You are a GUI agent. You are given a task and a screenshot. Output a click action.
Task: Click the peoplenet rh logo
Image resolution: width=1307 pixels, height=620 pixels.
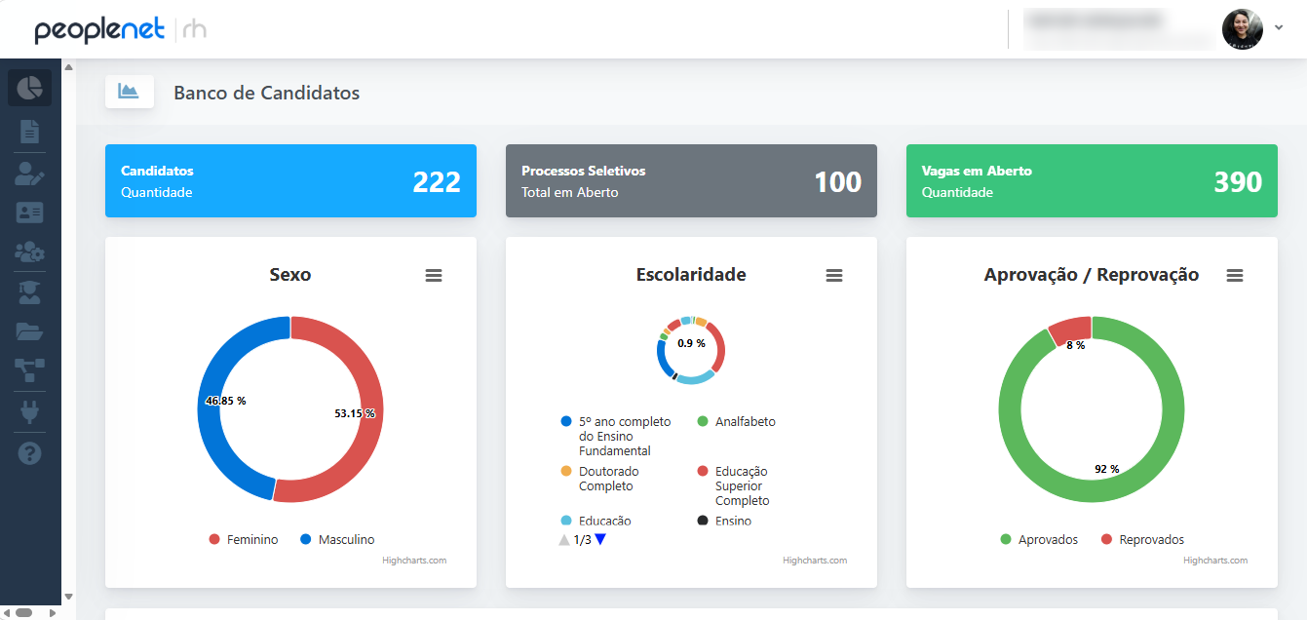pos(120,30)
